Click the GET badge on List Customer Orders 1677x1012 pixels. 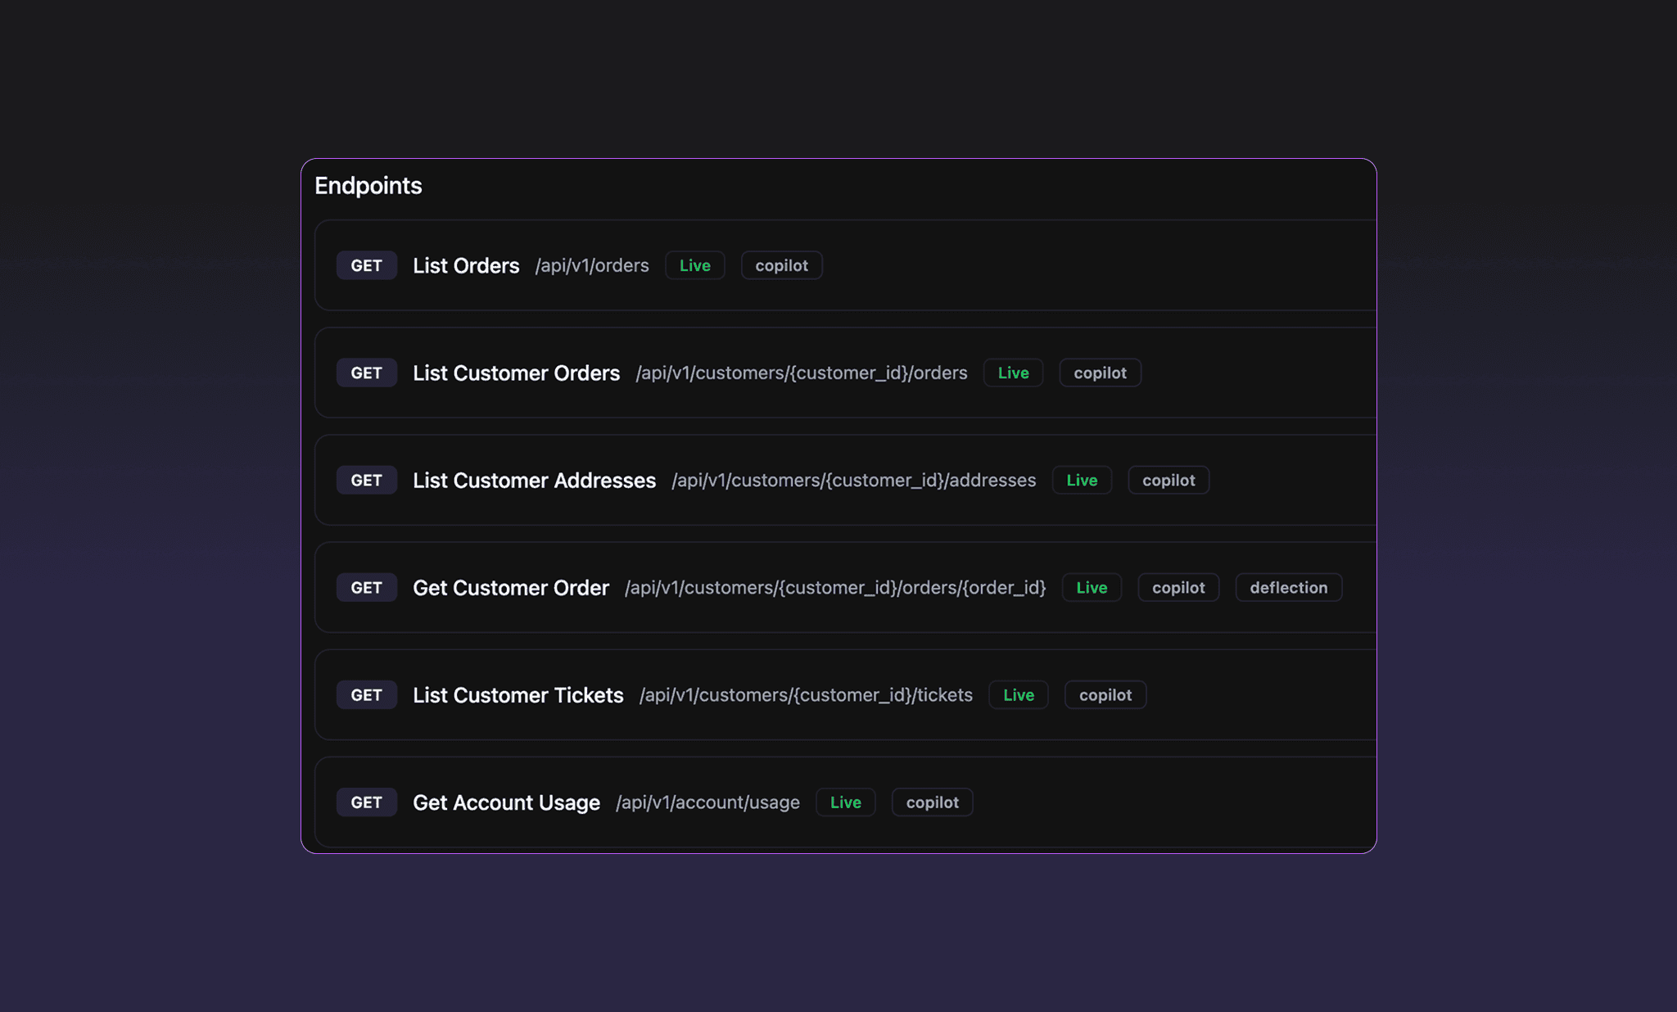coord(366,373)
